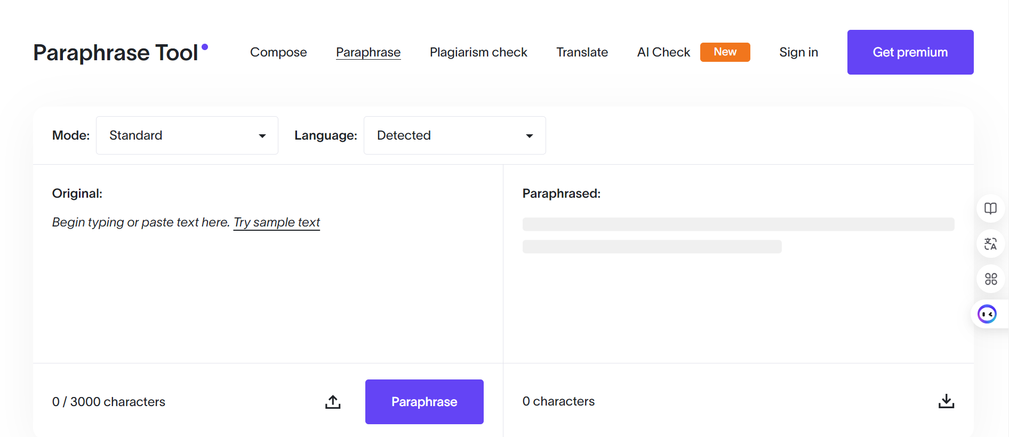Select the Paraphrase nav item
The width and height of the screenshot is (1009, 437).
(368, 52)
